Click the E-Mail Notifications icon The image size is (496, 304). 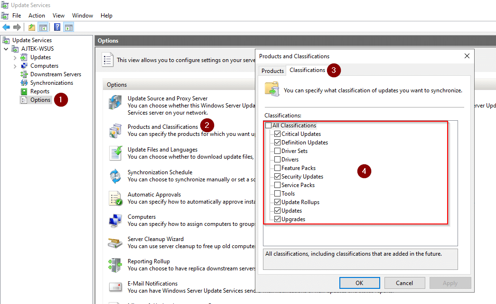pos(115,287)
